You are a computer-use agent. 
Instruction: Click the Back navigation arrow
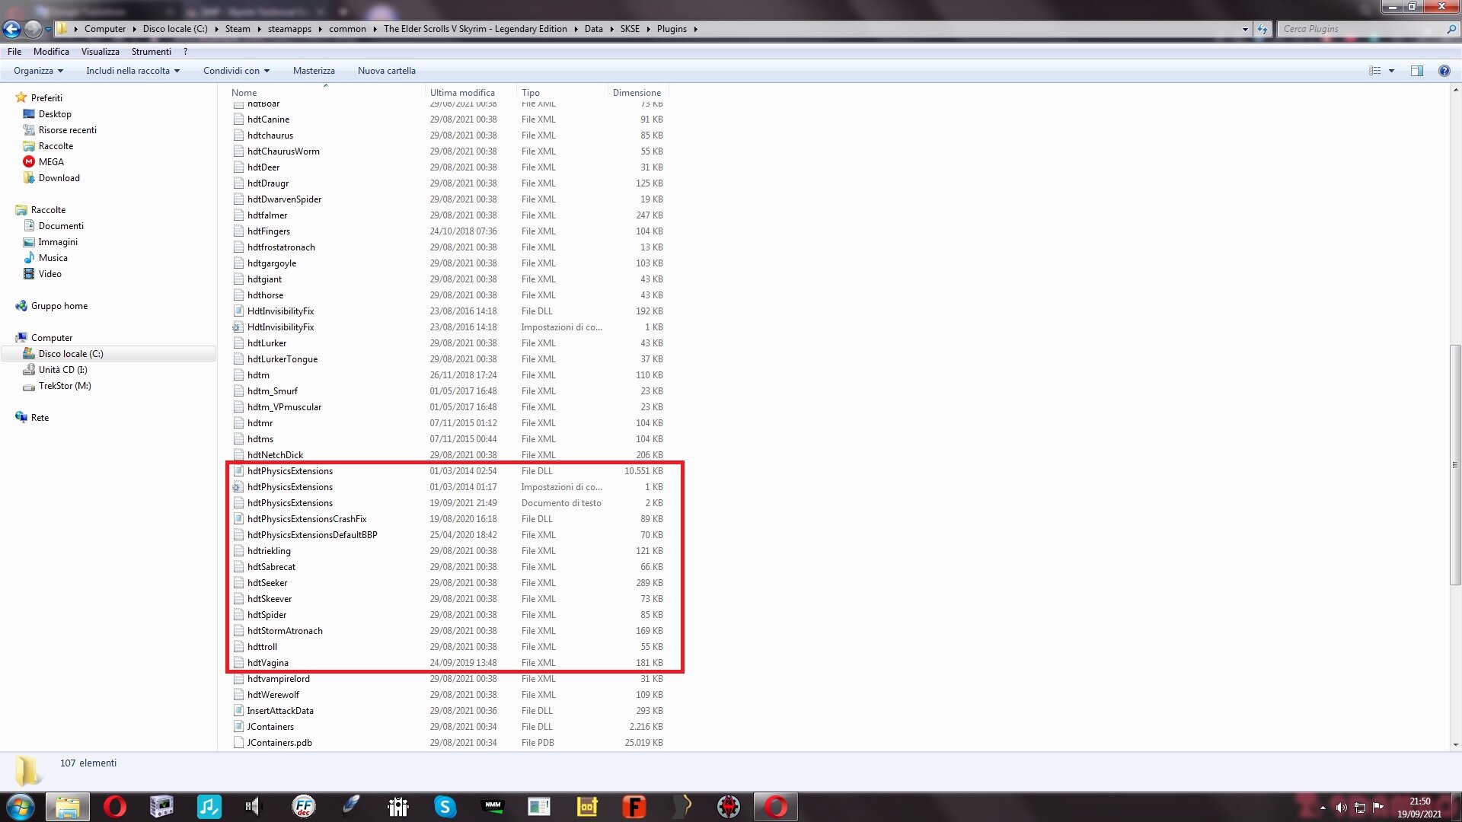pos(11,29)
